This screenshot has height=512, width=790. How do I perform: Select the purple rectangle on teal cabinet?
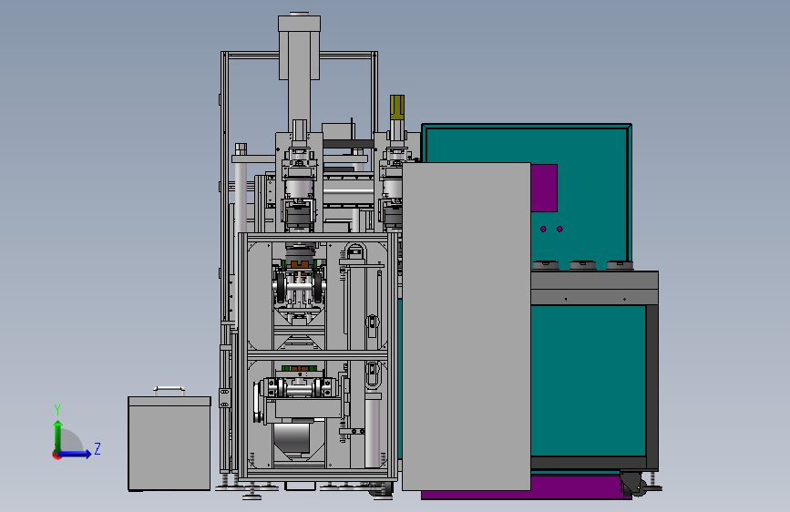pyautogui.click(x=544, y=188)
